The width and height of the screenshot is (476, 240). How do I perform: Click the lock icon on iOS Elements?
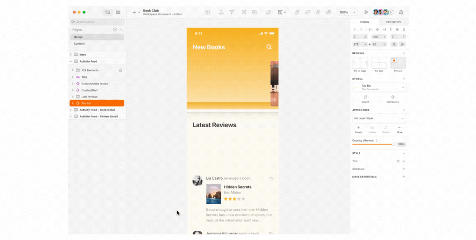(x=120, y=70)
